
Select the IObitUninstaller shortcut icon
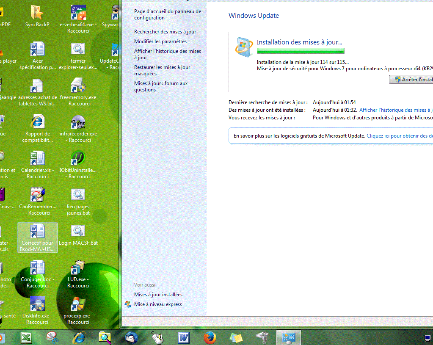coord(78,160)
